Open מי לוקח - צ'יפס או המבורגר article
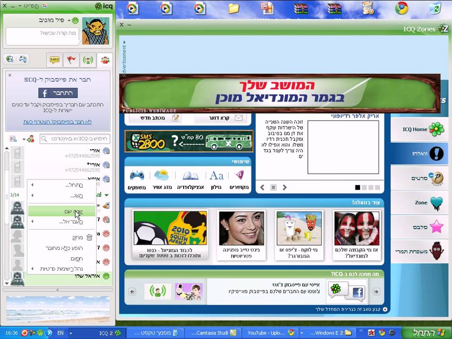 pos(299,235)
